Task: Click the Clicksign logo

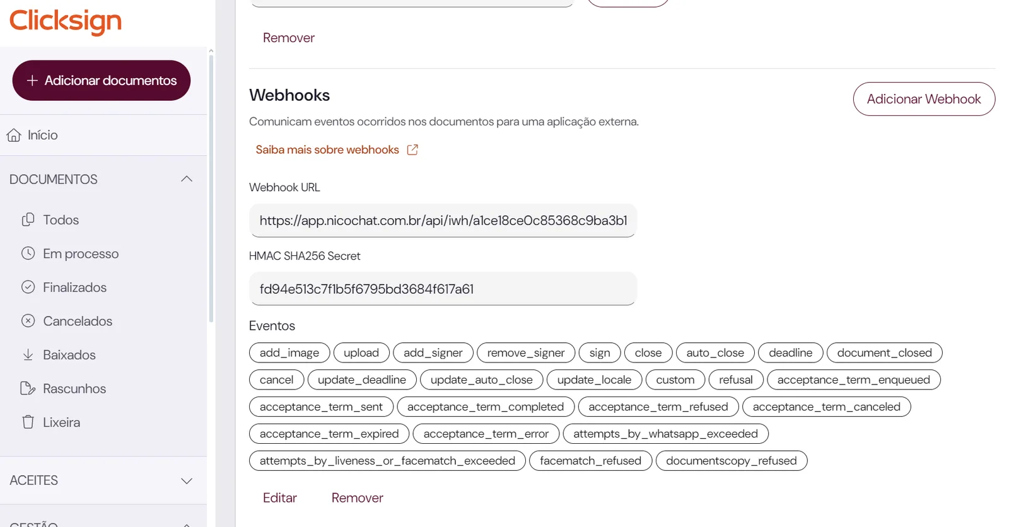Action: 66,21
